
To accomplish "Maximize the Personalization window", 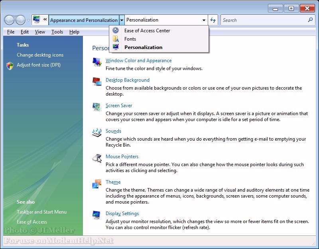I will point(291,8).
